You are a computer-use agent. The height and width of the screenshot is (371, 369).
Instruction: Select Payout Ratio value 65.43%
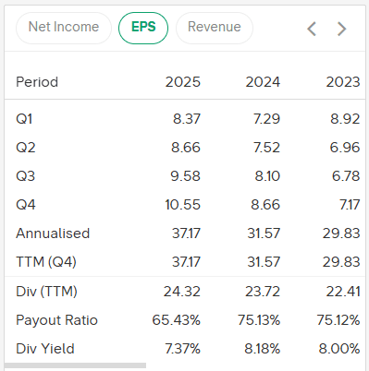click(x=177, y=320)
